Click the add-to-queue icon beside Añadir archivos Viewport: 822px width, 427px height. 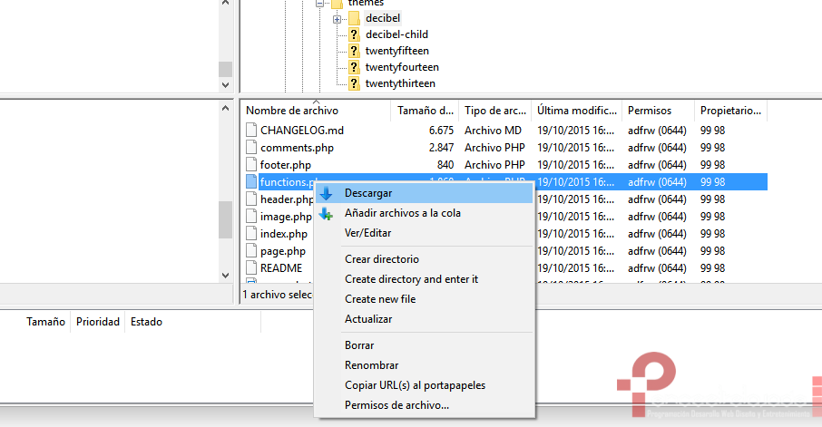[x=326, y=214]
